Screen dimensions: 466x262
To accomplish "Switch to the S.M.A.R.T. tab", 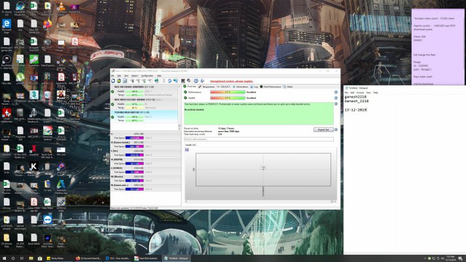I will pyautogui.click(x=223, y=87).
